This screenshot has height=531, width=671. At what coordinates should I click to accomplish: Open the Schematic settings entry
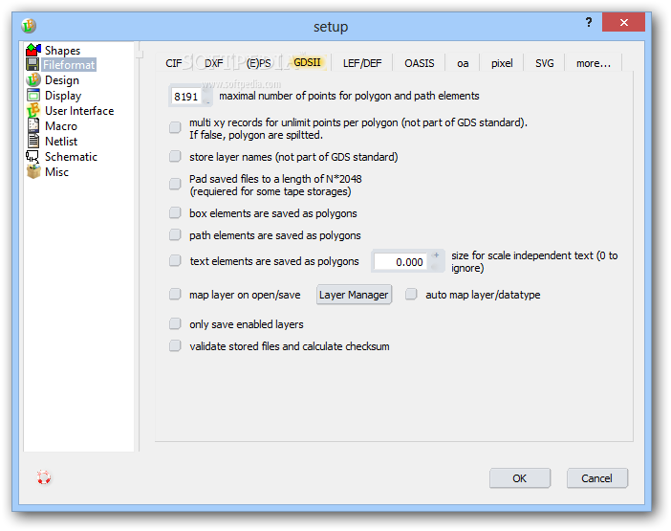(x=71, y=157)
